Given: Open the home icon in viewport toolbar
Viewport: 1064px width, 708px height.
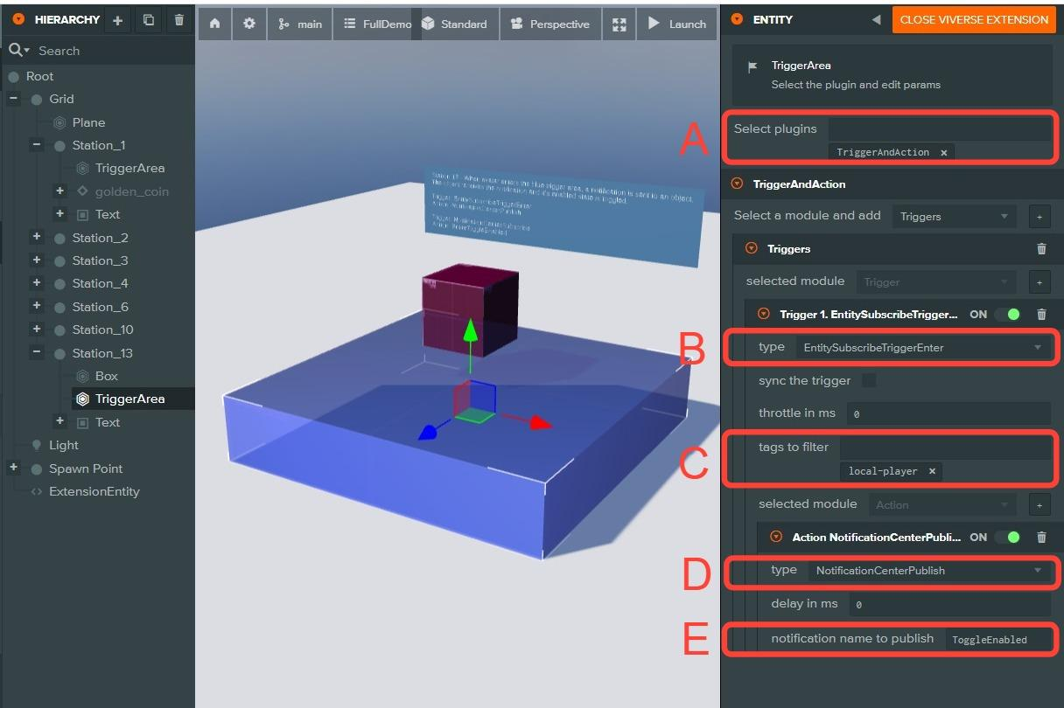Looking at the screenshot, I should pos(214,24).
